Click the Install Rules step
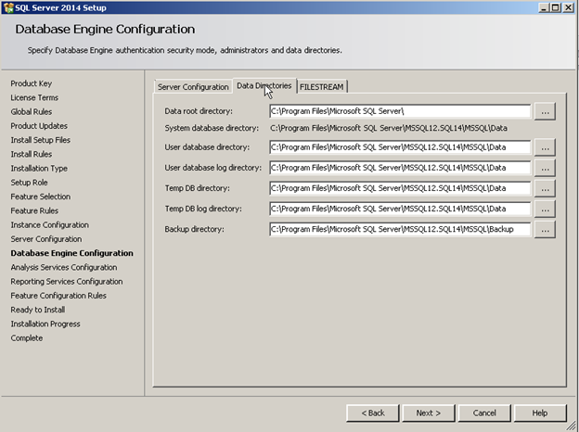Screen dimensions: 579x432 tap(31, 154)
